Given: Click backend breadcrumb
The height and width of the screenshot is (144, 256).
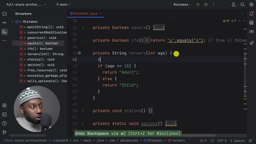Looking at the screenshot, I should coord(60,140).
